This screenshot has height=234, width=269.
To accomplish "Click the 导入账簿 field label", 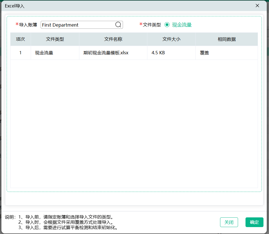I will pyautogui.click(x=28, y=25).
